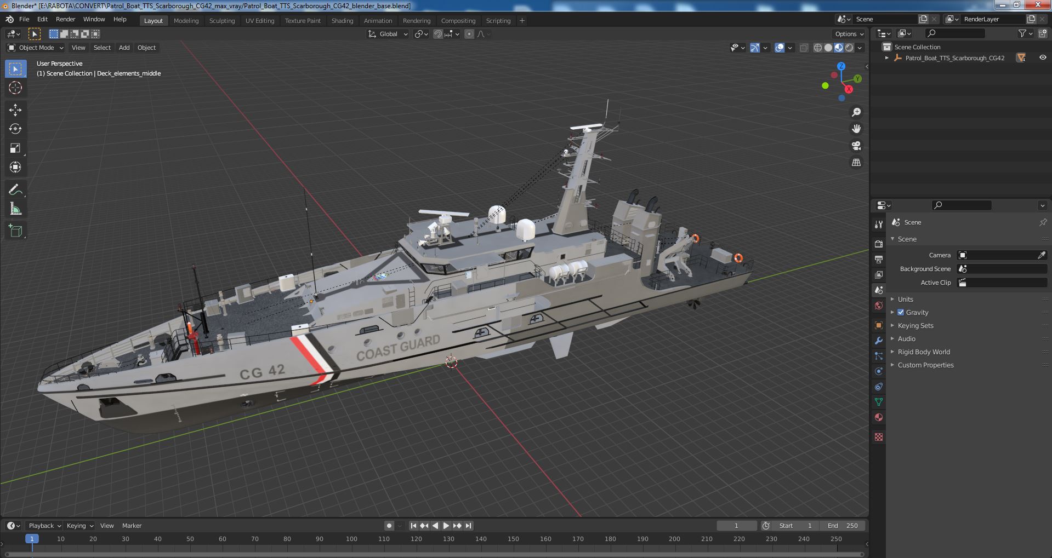1052x558 pixels.
Task: Switch to the Modeling workspace tab
Action: click(186, 20)
